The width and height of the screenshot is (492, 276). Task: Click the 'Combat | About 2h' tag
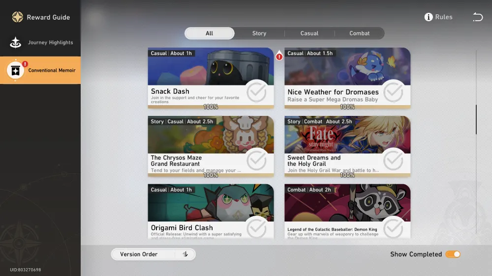coord(309,190)
